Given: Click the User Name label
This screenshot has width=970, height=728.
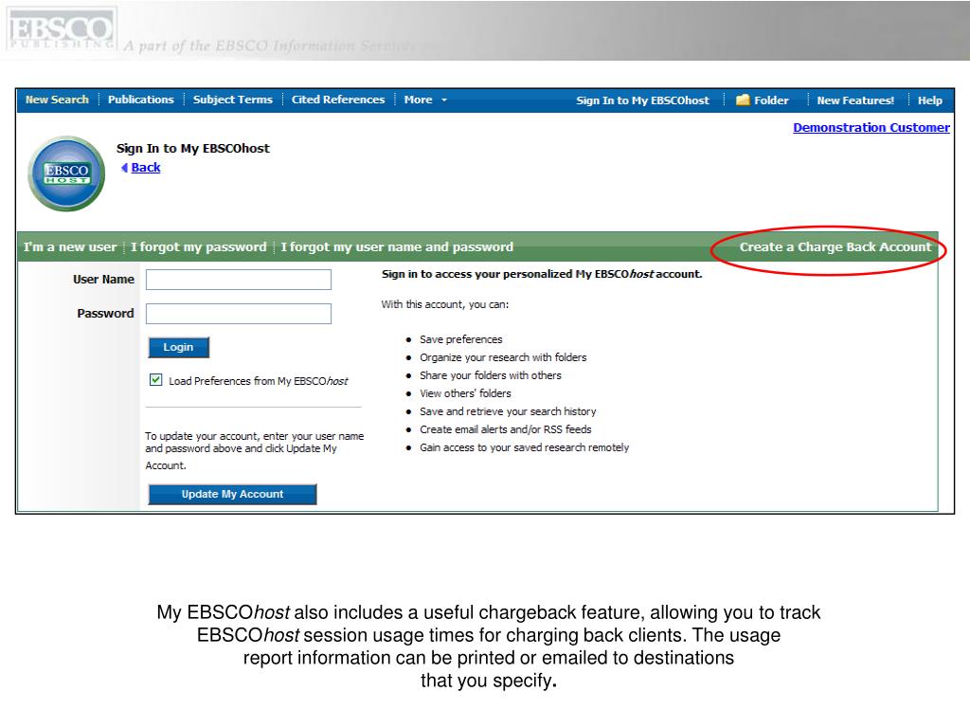Looking at the screenshot, I should click(103, 280).
